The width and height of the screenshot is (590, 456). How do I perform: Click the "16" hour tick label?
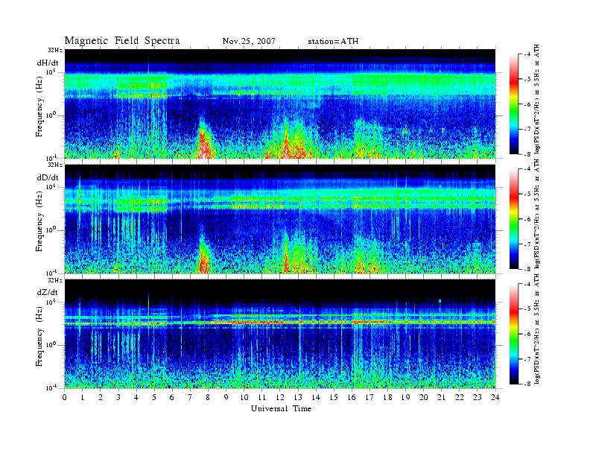tap(352, 398)
